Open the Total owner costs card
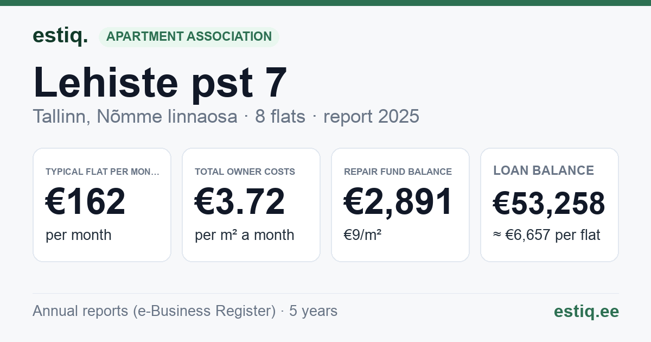This screenshot has height=342, width=651. tap(251, 205)
